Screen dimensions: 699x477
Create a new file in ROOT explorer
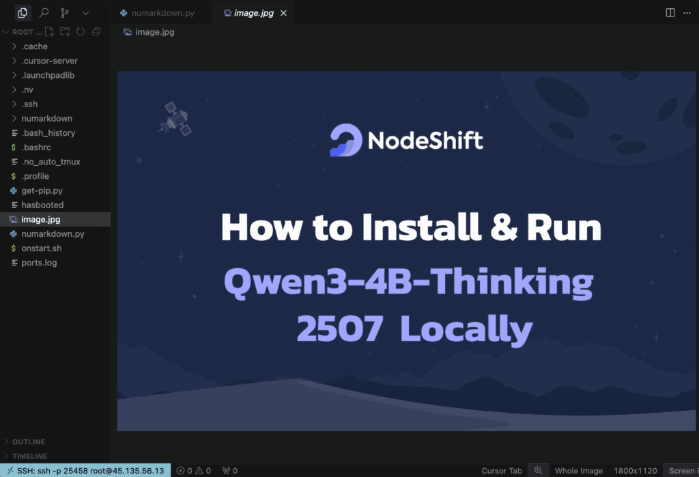pyautogui.click(x=49, y=31)
